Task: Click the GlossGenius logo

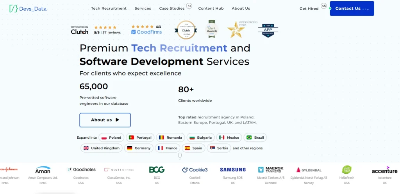Action: [x=119, y=169]
